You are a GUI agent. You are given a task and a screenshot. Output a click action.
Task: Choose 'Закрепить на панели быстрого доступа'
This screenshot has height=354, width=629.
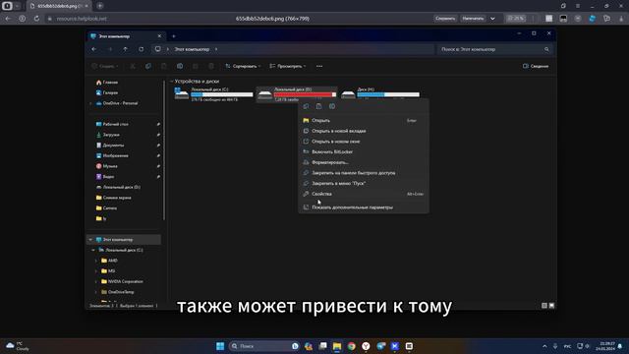point(364,173)
